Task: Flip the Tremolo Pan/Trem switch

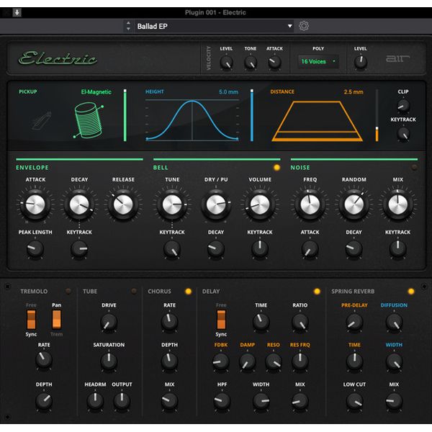Action: tap(56, 320)
